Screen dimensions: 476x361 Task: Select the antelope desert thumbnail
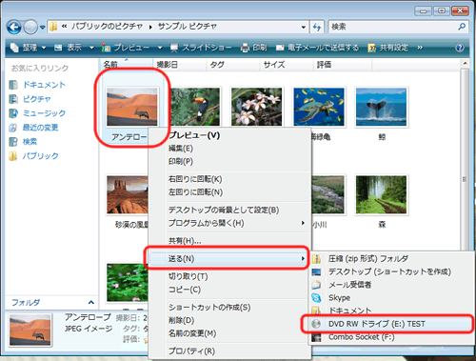[132, 107]
